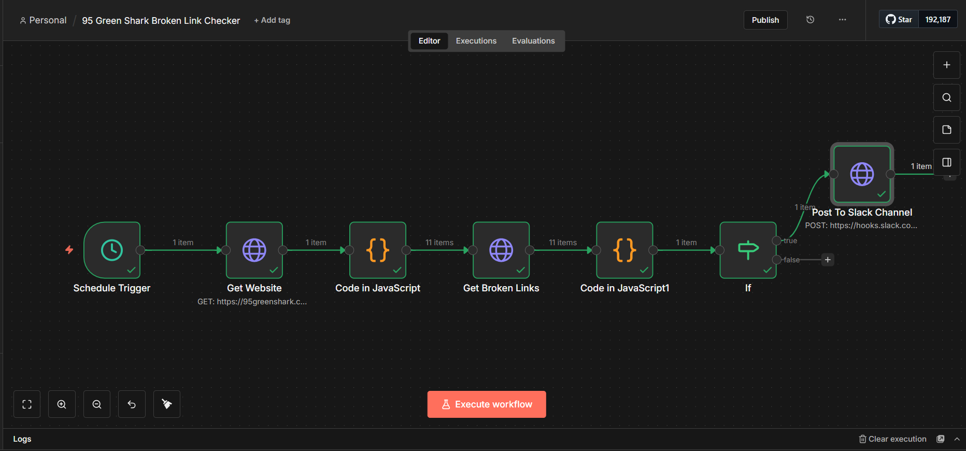Click the Logs panel header label
Viewport: 966px width, 451px height.
point(22,439)
